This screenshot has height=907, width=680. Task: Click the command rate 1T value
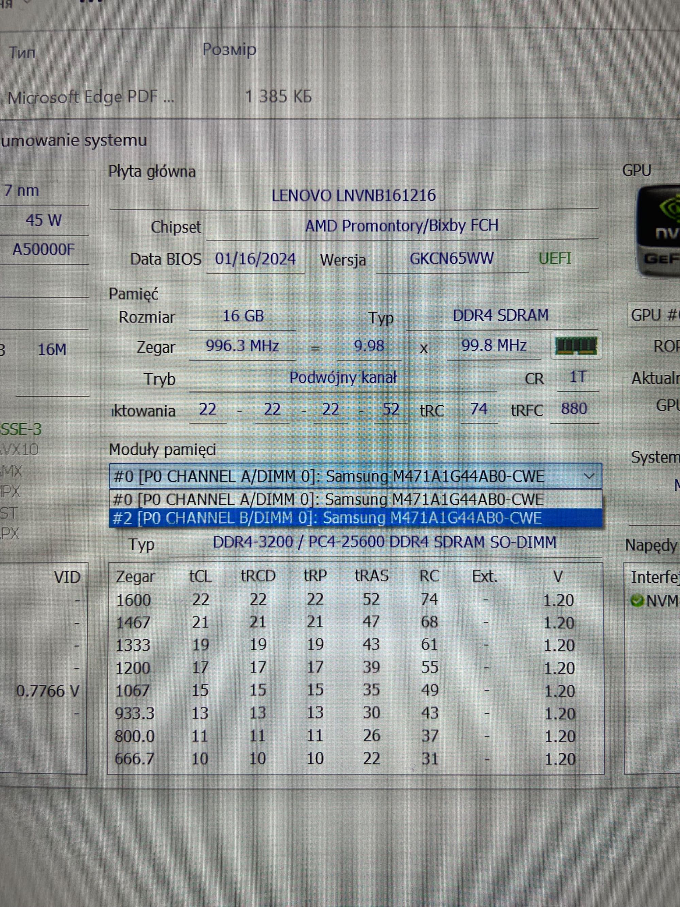tap(578, 377)
